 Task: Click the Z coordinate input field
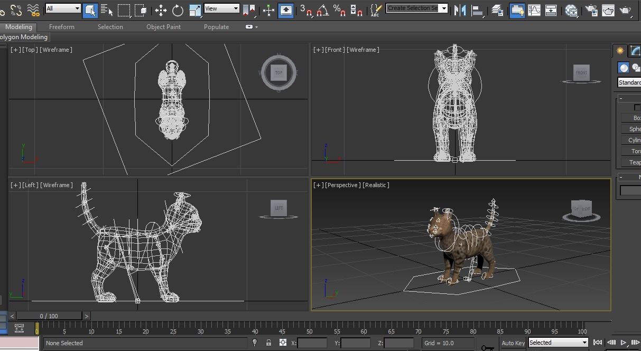(x=399, y=343)
